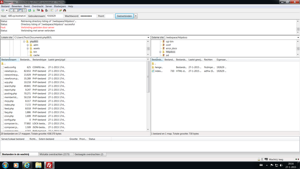Select the web.config file row
The width and height of the screenshot is (300, 169).
(33, 67)
